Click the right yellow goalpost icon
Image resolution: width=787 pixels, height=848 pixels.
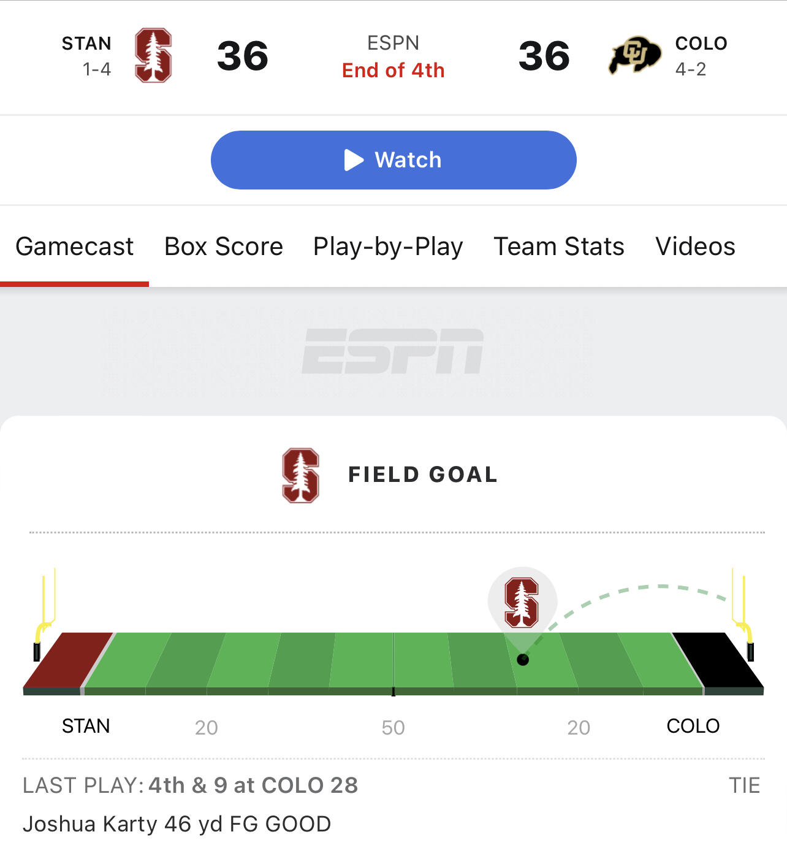click(x=743, y=613)
